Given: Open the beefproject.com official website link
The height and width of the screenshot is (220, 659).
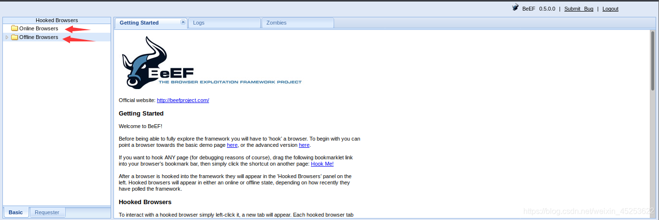Looking at the screenshot, I should (183, 100).
